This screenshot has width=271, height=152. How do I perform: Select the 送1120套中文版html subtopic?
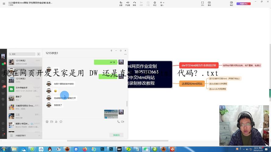pos(224,78)
